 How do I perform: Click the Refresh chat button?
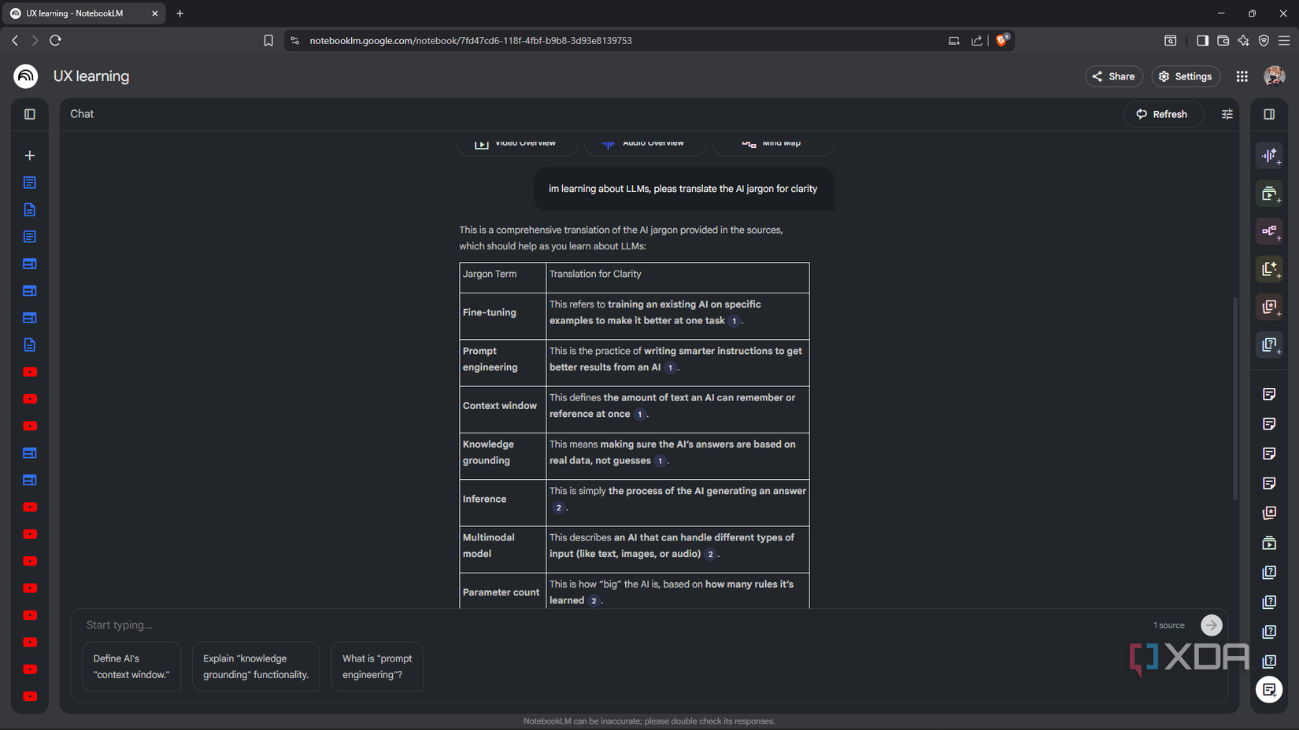1162,114
